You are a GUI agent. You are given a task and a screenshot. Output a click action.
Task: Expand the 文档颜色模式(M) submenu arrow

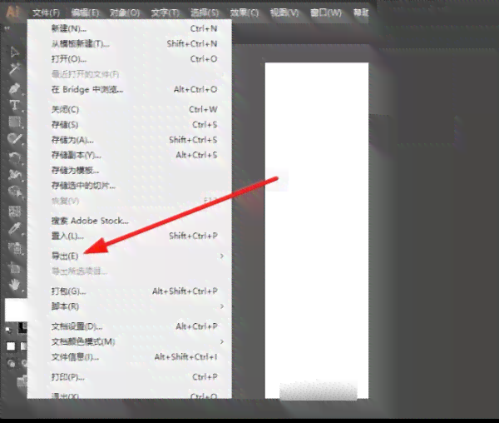pyautogui.click(x=222, y=341)
